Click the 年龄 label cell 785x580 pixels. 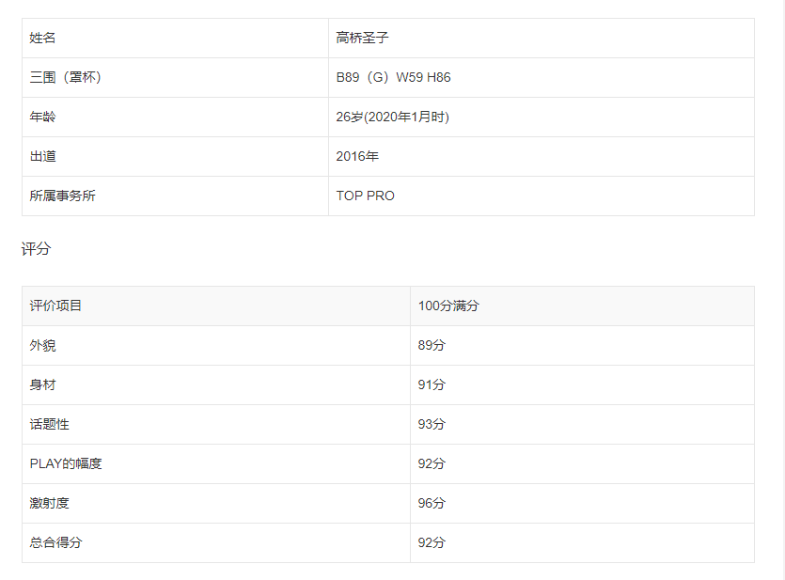point(43,118)
